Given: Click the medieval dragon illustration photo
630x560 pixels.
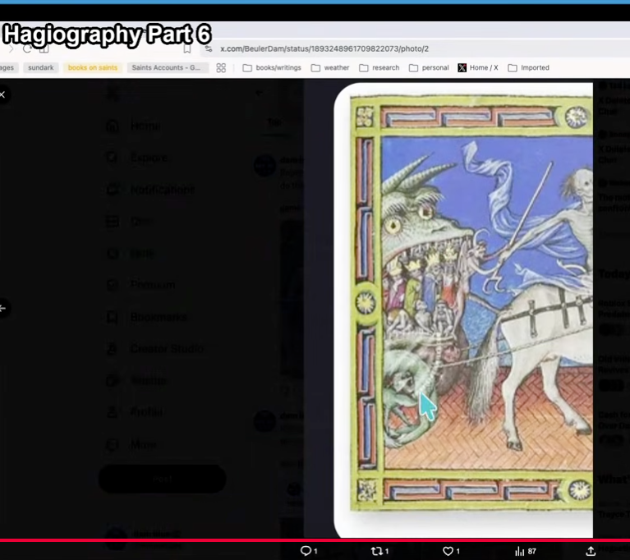Looking at the screenshot, I should point(463,310).
